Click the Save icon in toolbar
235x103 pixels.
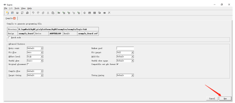[x=17, y=13]
